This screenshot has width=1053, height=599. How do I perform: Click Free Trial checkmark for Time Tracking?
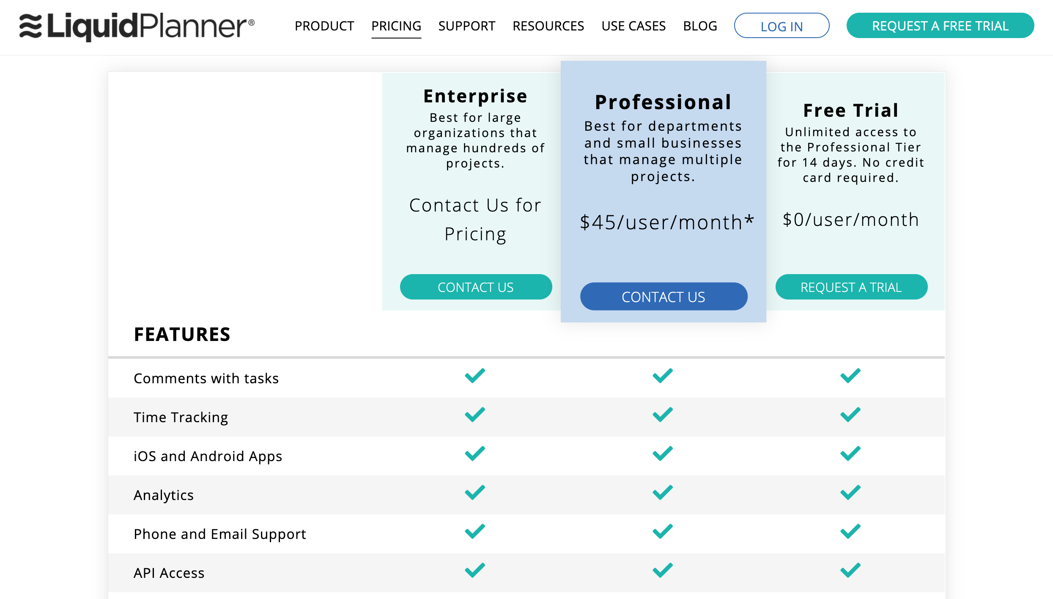point(850,415)
